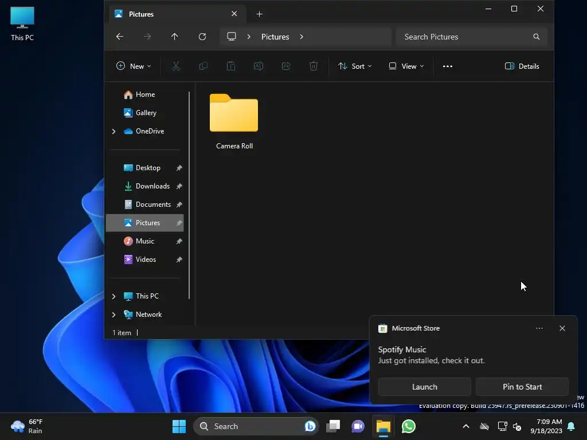Click the muted volume tray icon

click(x=517, y=426)
